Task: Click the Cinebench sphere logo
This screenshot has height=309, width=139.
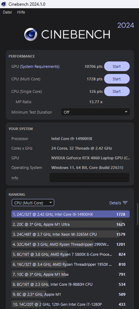Action: coord(31,35)
